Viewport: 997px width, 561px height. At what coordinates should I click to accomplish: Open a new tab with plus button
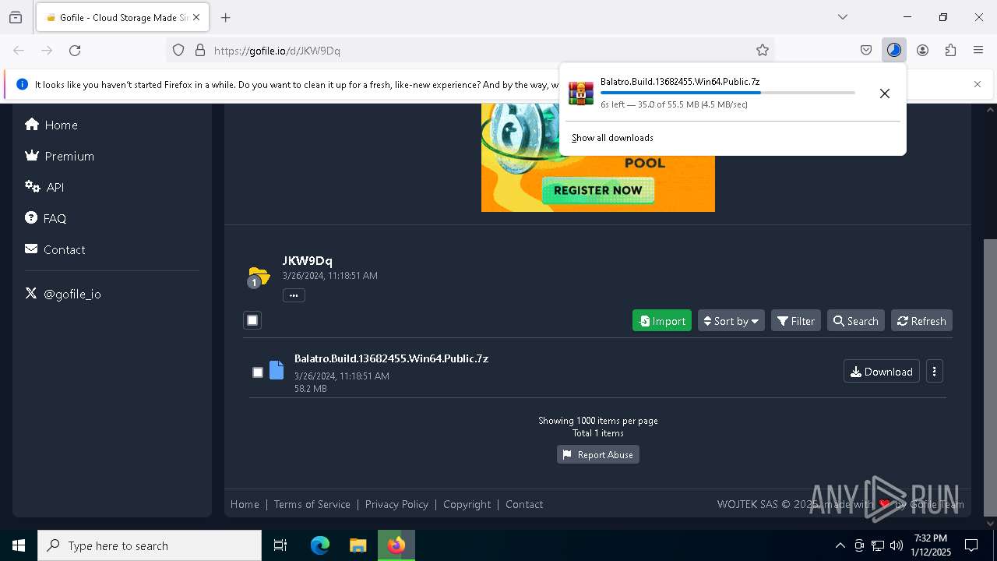coord(226,17)
